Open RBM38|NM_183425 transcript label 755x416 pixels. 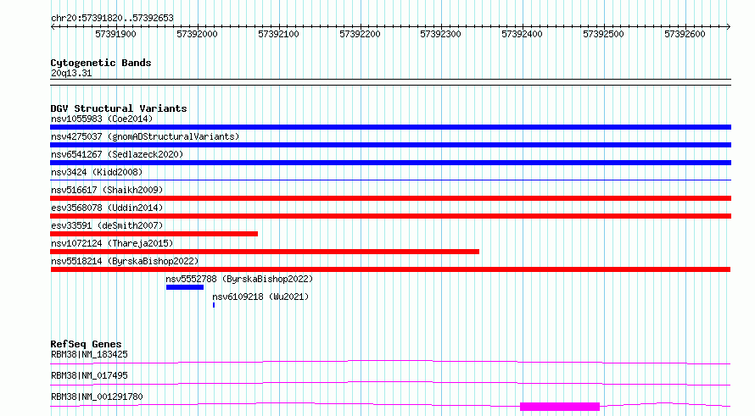[89, 354]
